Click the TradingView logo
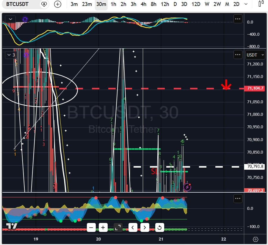The width and height of the screenshot is (268, 245). click(x=12, y=226)
